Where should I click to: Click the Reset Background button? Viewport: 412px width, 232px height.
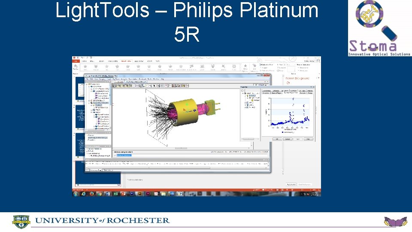point(305,184)
